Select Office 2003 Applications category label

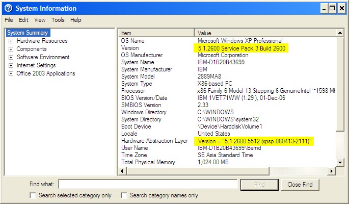tap(46, 73)
